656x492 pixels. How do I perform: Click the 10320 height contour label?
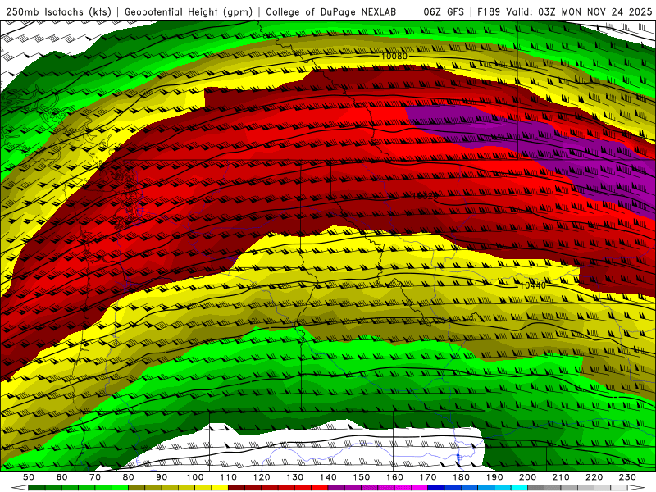[425, 196]
